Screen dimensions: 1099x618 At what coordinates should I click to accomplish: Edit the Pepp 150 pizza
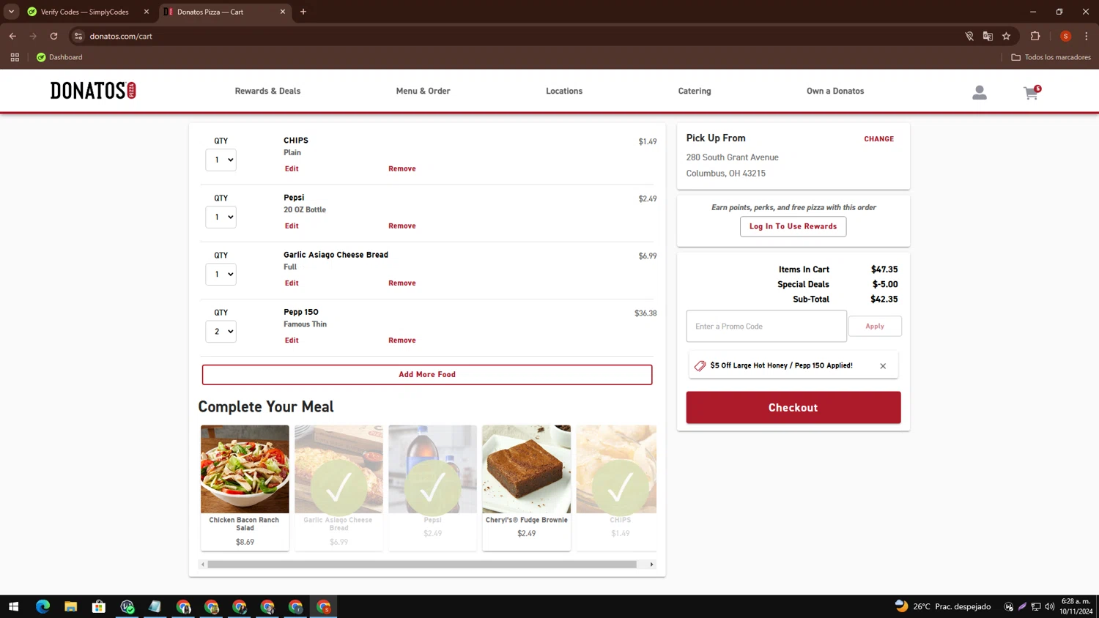[292, 340]
